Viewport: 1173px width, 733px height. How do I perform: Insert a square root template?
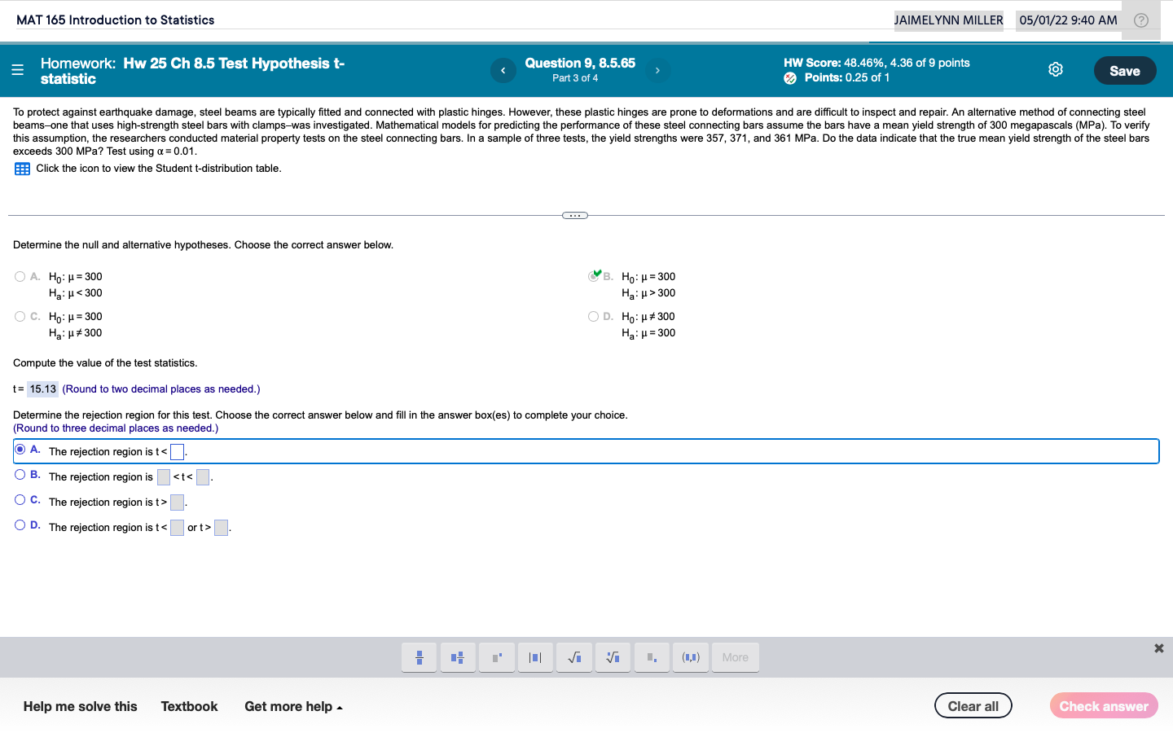pos(574,657)
